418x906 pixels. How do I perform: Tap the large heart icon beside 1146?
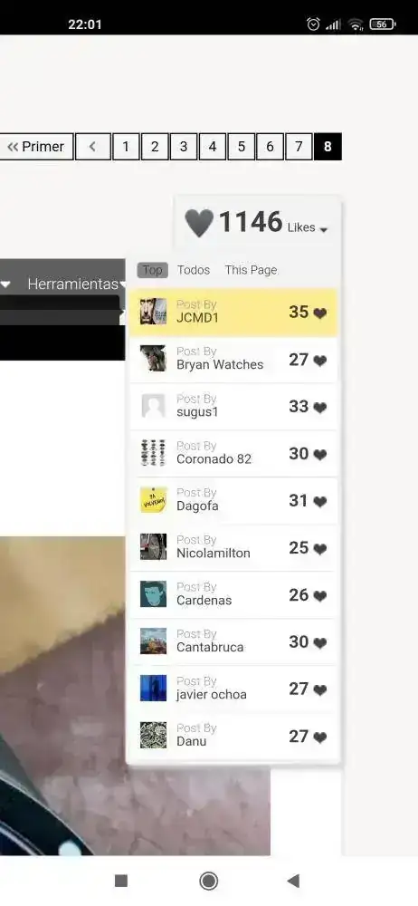(x=199, y=223)
